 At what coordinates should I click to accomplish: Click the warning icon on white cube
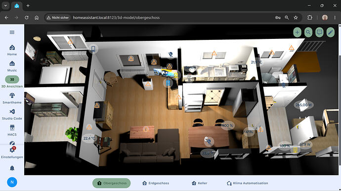click(148, 84)
